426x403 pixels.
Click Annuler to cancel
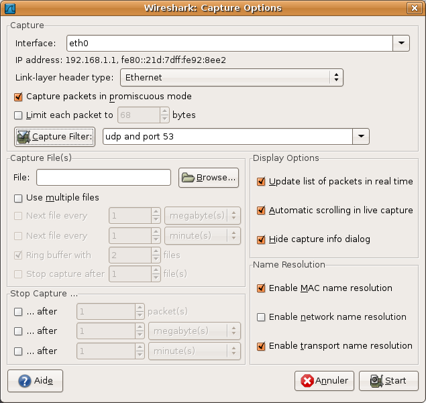point(324,381)
